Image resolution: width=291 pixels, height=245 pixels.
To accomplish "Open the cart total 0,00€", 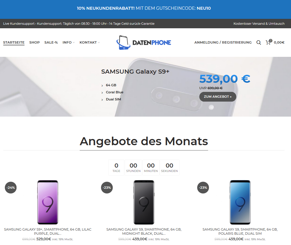I will pyautogui.click(x=279, y=42).
